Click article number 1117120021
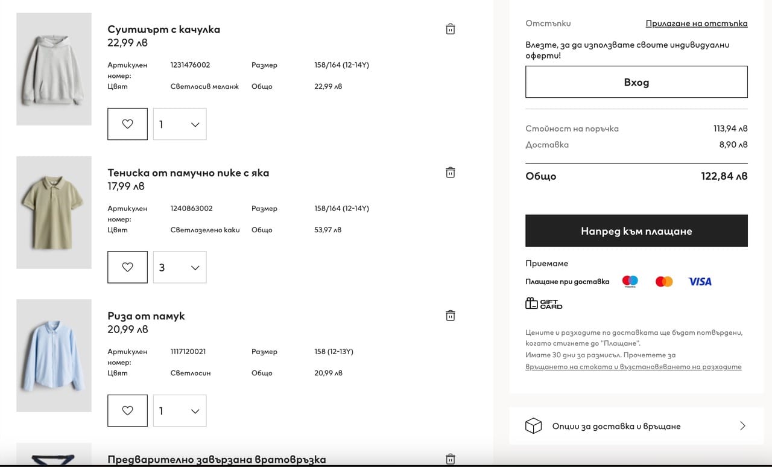Image resolution: width=772 pixels, height=467 pixels. coord(188,351)
